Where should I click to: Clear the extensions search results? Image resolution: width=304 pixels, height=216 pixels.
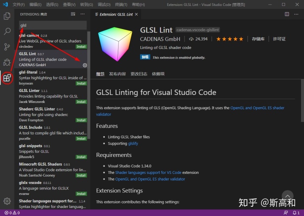(73, 14)
